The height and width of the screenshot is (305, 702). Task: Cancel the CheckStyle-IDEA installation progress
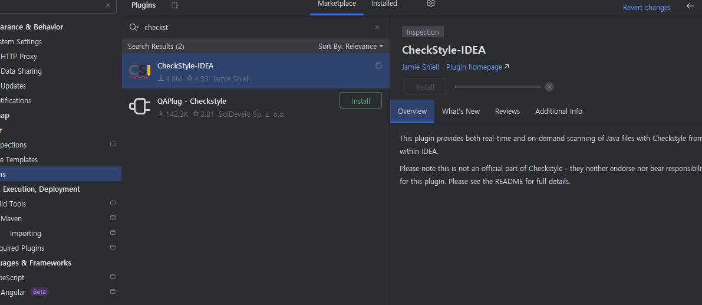tap(549, 87)
